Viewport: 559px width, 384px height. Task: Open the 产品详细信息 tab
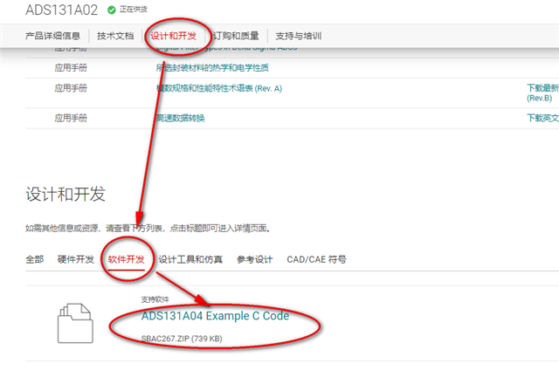click(52, 36)
